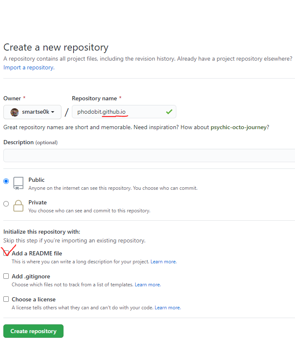Click the Create repository button

pos(33,331)
